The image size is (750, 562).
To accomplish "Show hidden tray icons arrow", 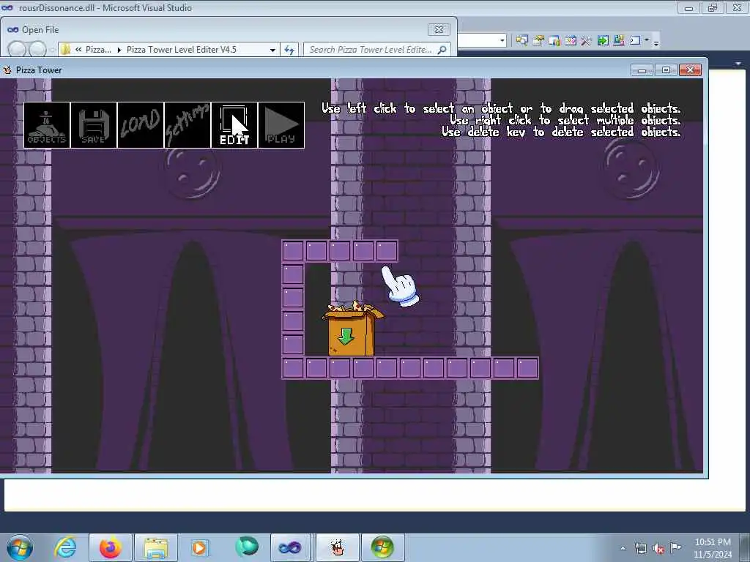I will (x=623, y=548).
